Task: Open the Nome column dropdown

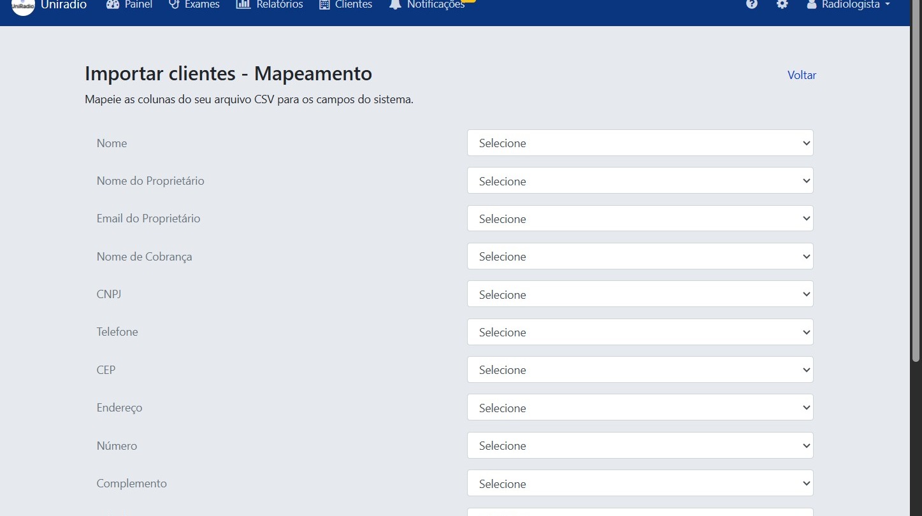Action: 640,143
